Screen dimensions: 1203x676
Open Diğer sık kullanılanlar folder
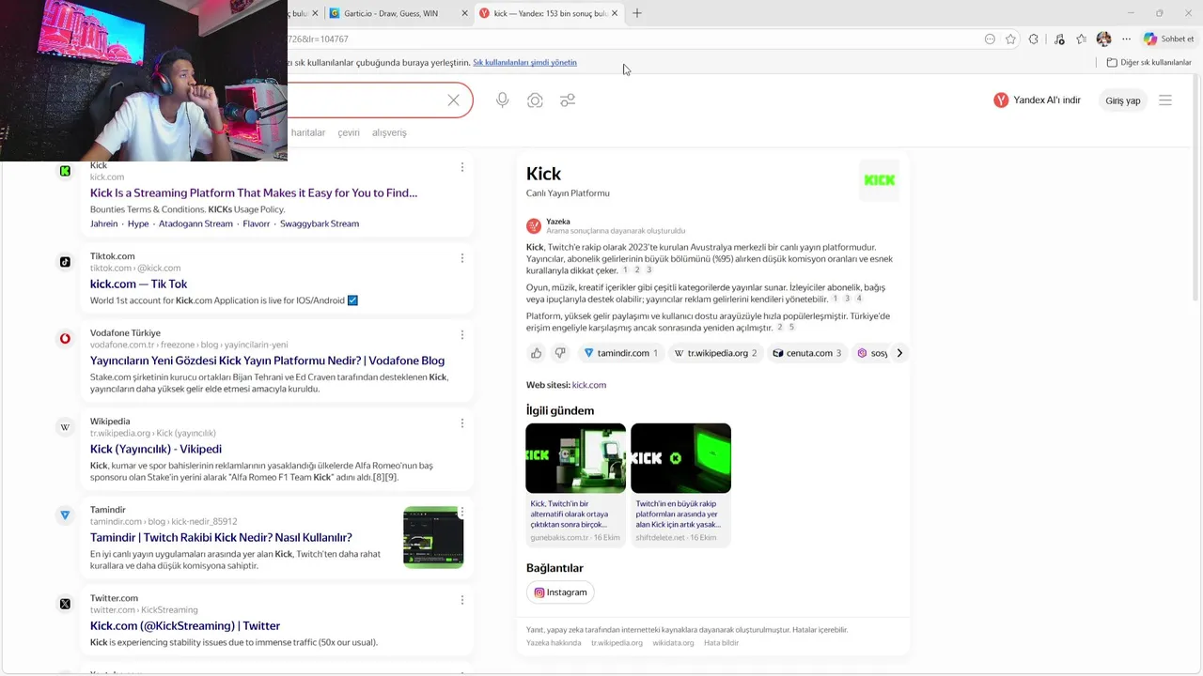coord(1148,62)
